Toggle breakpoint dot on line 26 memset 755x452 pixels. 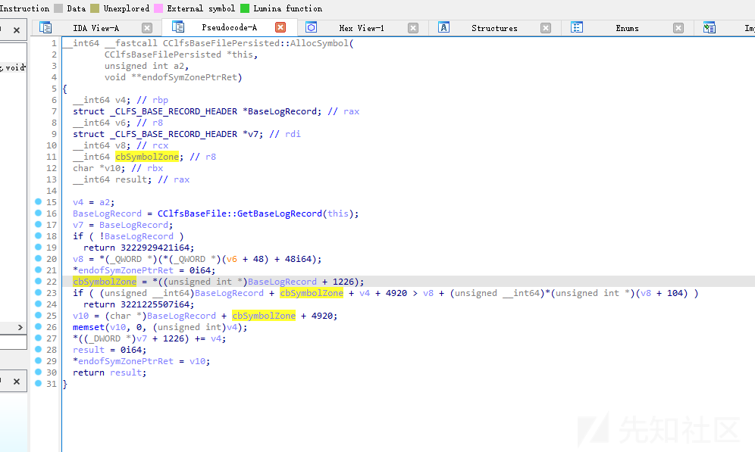point(38,327)
